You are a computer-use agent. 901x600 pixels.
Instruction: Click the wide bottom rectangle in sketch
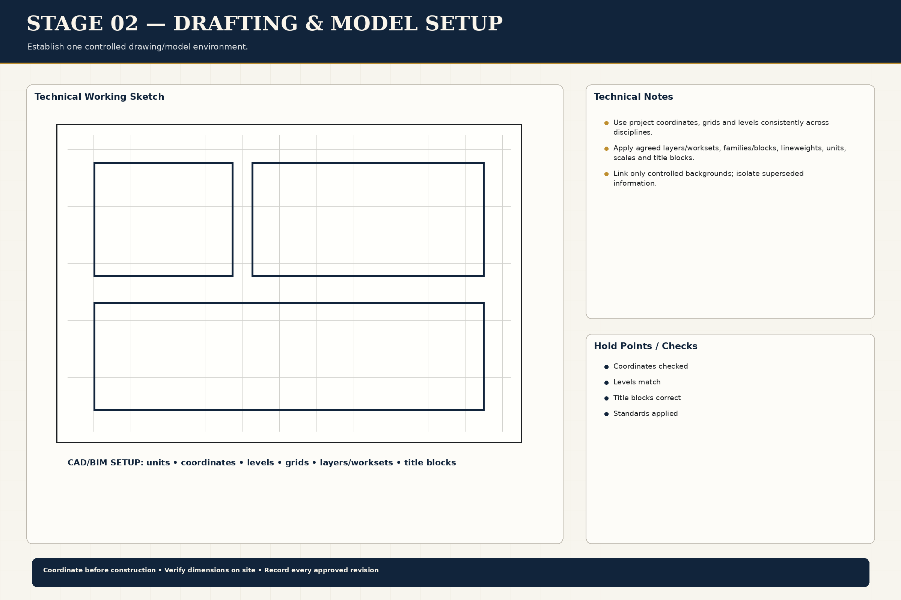pyautogui.click(x=289, y=357)
